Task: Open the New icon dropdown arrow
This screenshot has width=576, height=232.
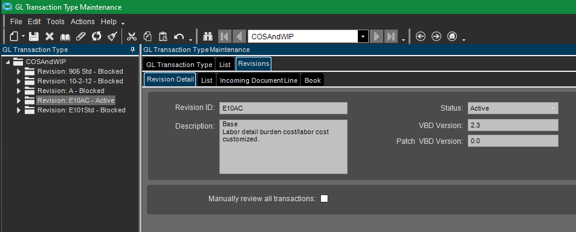Action: 23,36
